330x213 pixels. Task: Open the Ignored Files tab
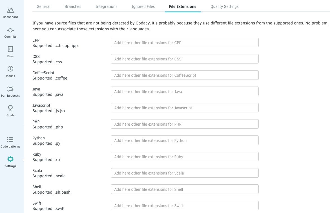(x=143, y=6)
